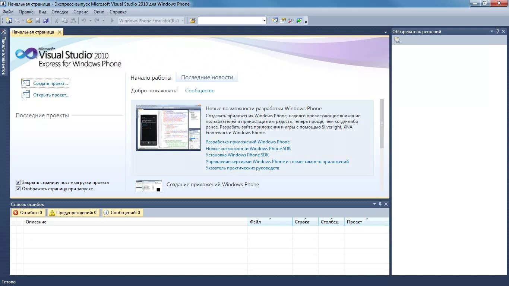Image resolution: width=509 pixels, height=286 pixels.
Task: Click the Toolbox toolbar icon
Action: point(291,21)
